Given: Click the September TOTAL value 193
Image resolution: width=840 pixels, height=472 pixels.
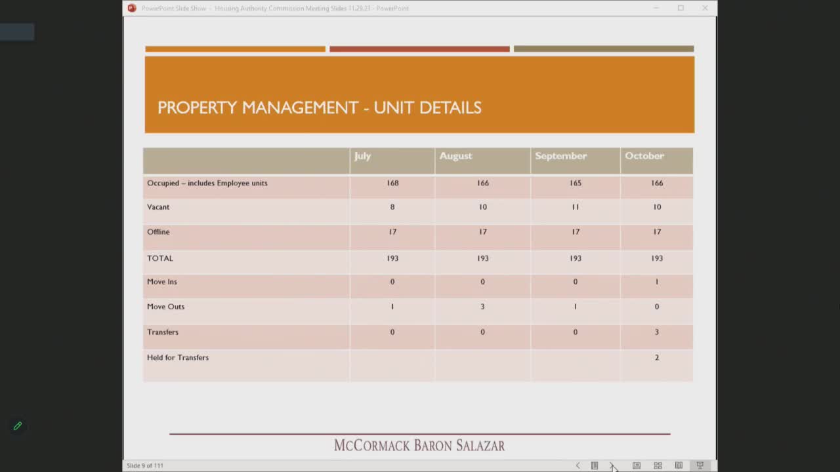Looking at the screenshot, I should tap(576, 258).
